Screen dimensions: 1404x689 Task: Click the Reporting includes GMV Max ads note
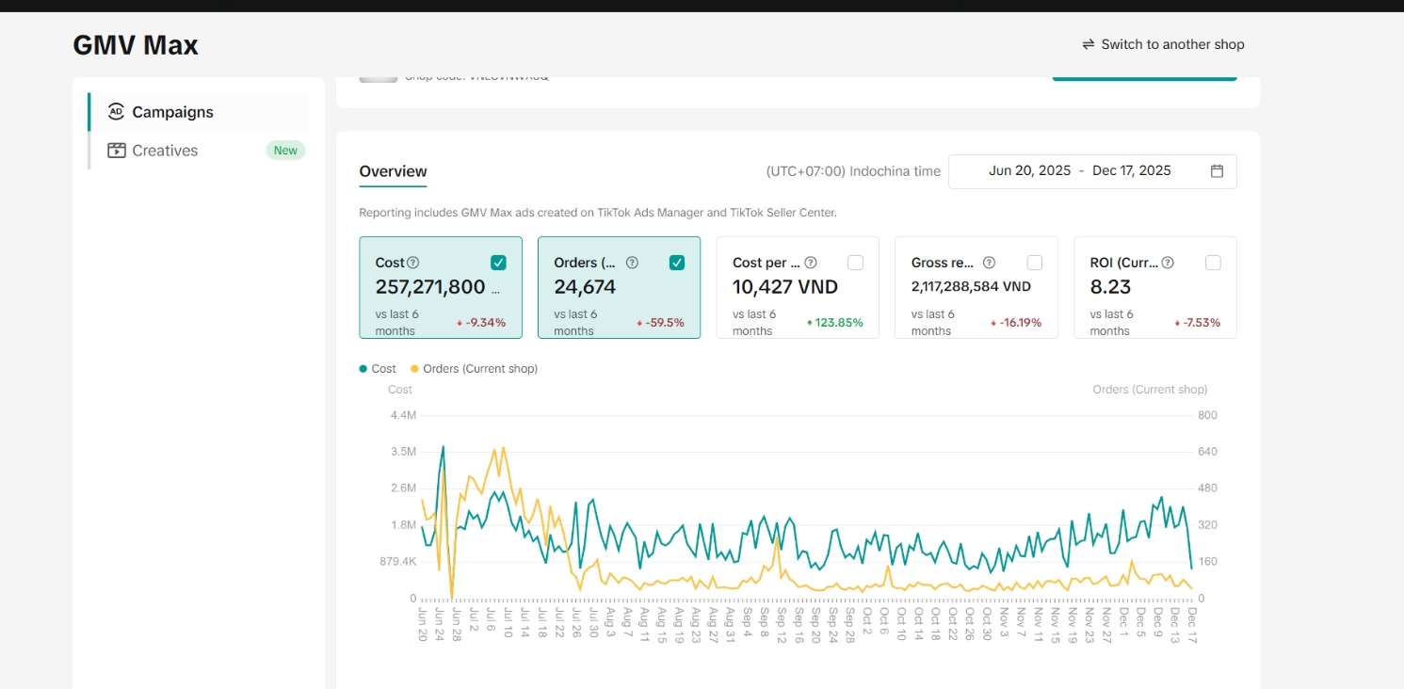(x=598, y=213)
